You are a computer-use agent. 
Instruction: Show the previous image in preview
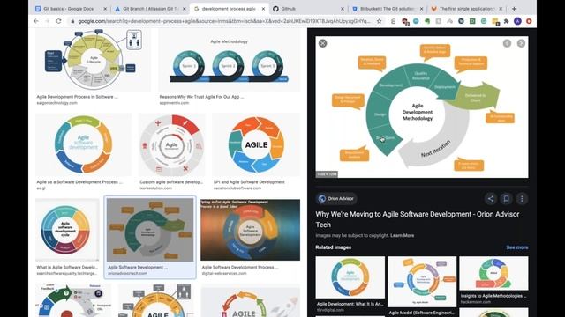coord(507,43)
